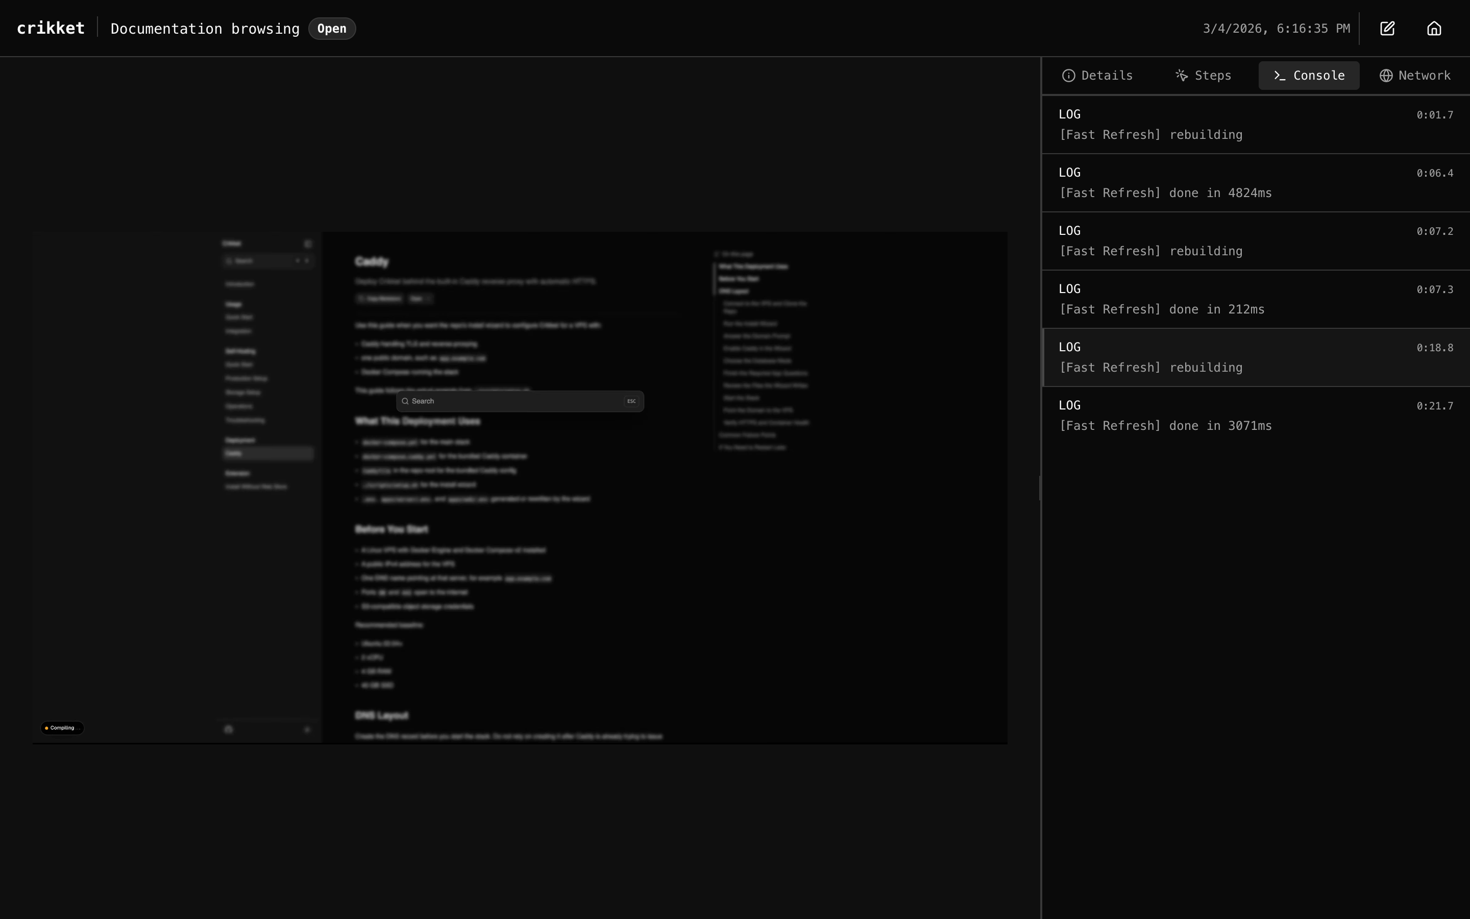Viewport: 1470px width, 919px height.
Task: Click the panel resize divider handle
Action: [1041, 488]
